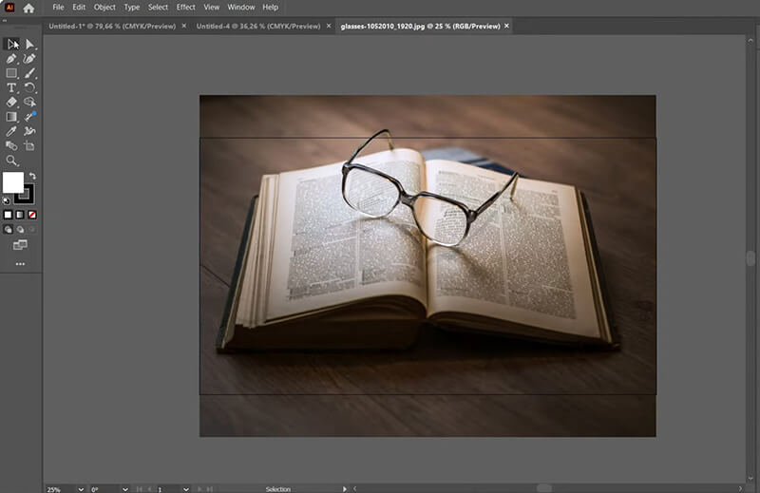Open the zoom level dropdown arrow
The height and width of the screenshot is (493, 760).
(81, 489)
